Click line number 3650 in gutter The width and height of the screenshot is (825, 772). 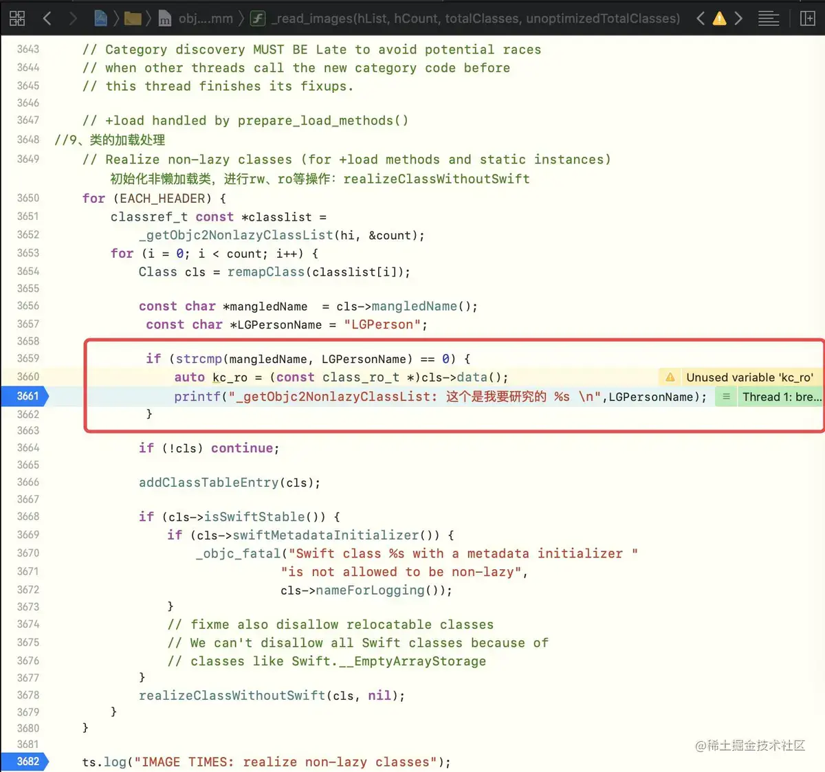point(28,198)
